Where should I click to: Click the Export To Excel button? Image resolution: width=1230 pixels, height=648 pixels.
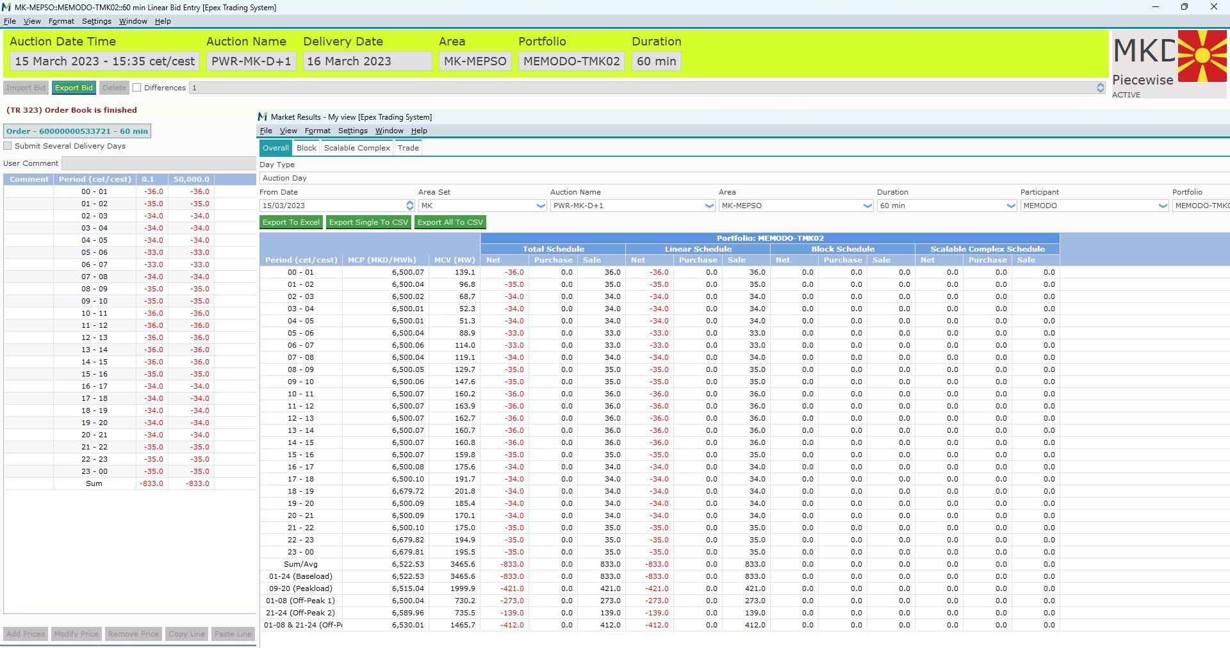[x=291, y=222]
